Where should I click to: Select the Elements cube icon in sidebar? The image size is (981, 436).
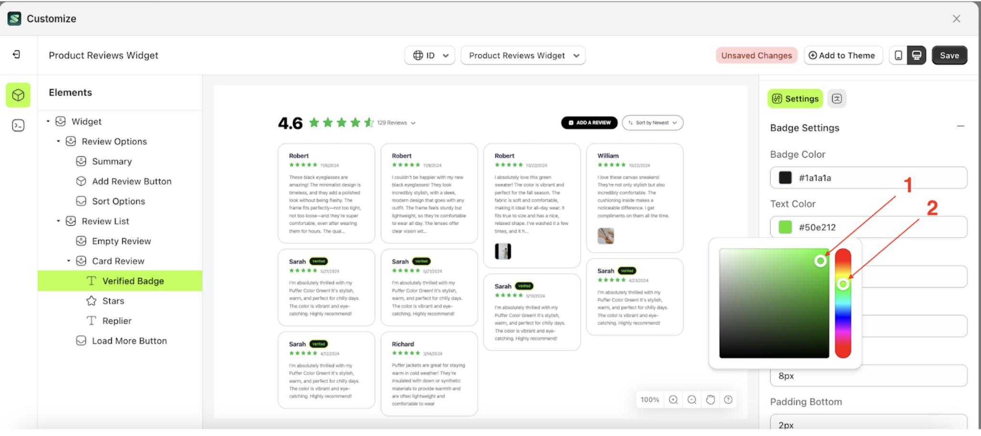(18, 95)
